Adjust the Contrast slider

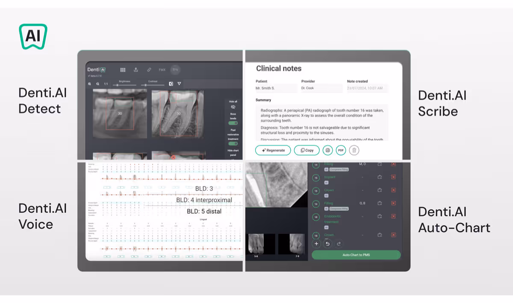(x=153, y=84)
